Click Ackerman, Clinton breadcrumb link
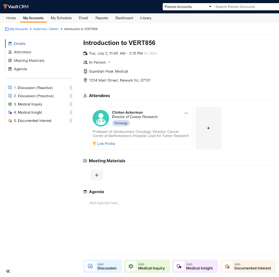The height and width of the screenshot is (277, 279). [x=46, y=29]
